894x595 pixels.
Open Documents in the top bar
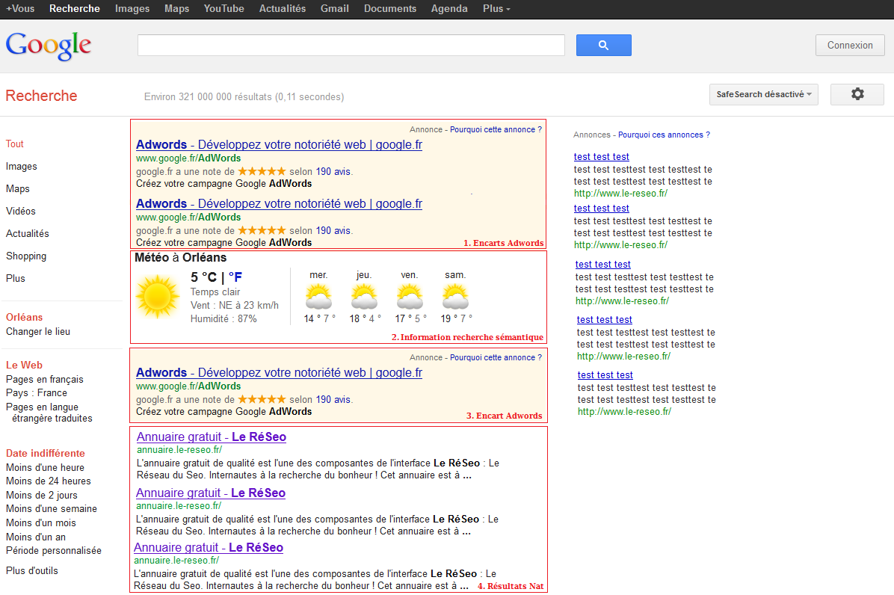(x=390, y=8)
